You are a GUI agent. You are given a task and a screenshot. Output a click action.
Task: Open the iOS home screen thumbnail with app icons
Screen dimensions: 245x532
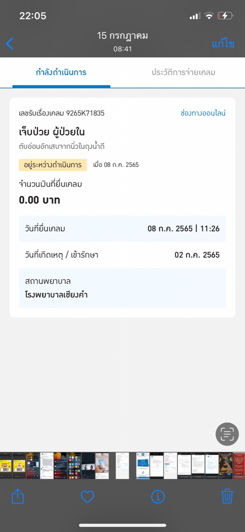pyautogui.click(x=74, y=466)
